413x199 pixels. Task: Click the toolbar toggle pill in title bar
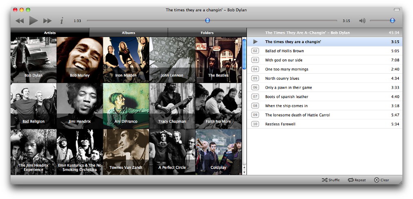[x=397, y=10]
